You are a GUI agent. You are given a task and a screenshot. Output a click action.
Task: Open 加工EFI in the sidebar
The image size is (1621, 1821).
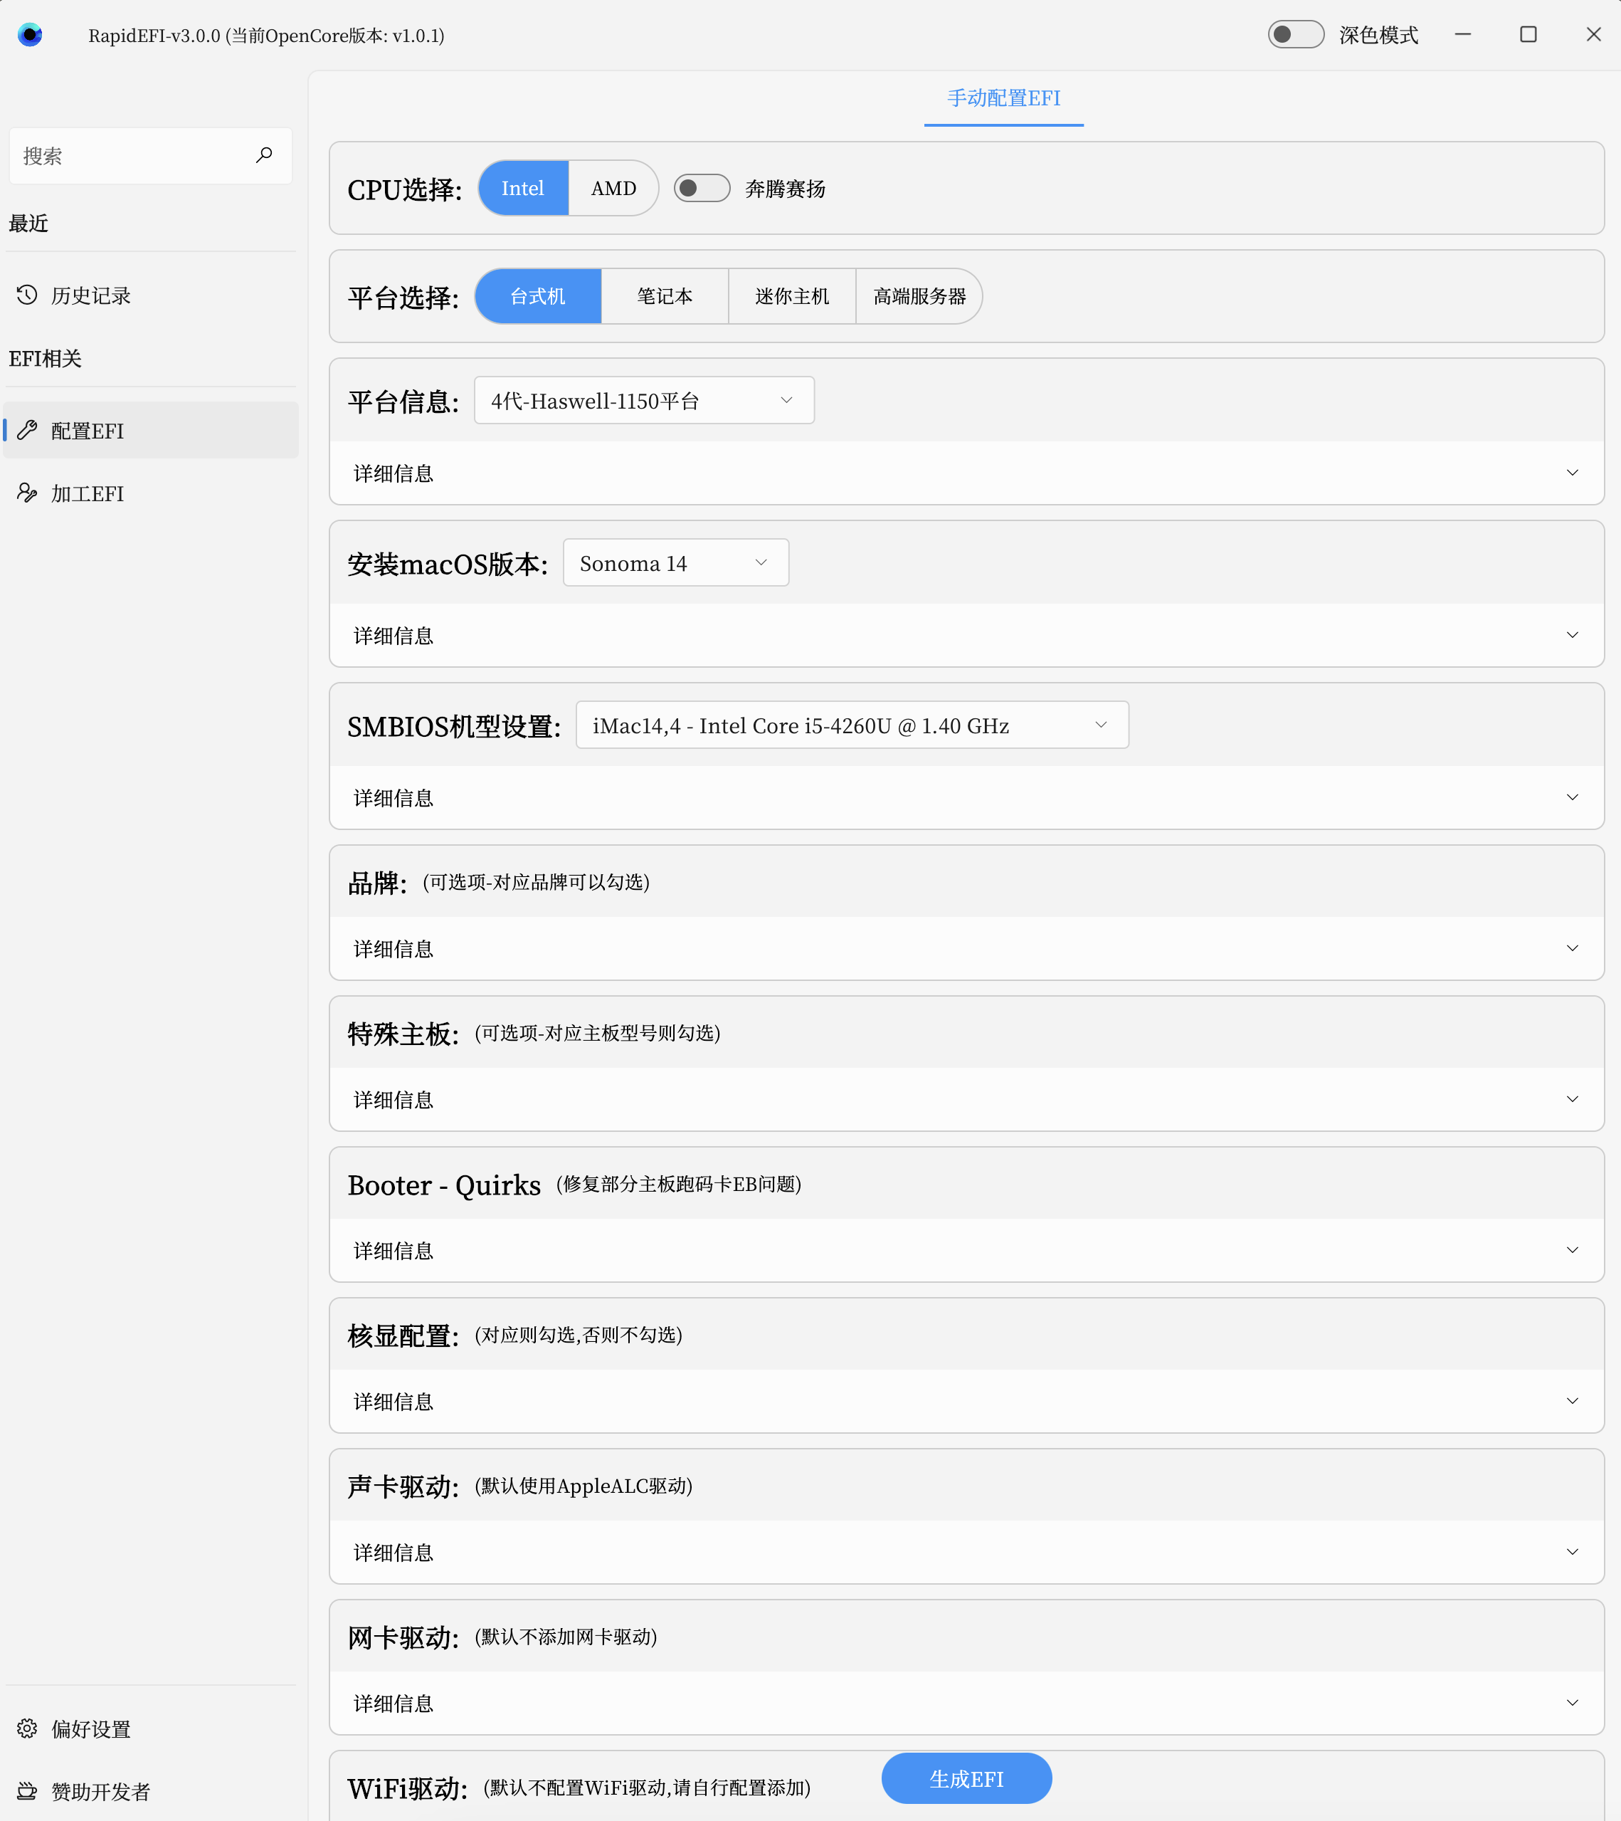(x=151, y=493)
